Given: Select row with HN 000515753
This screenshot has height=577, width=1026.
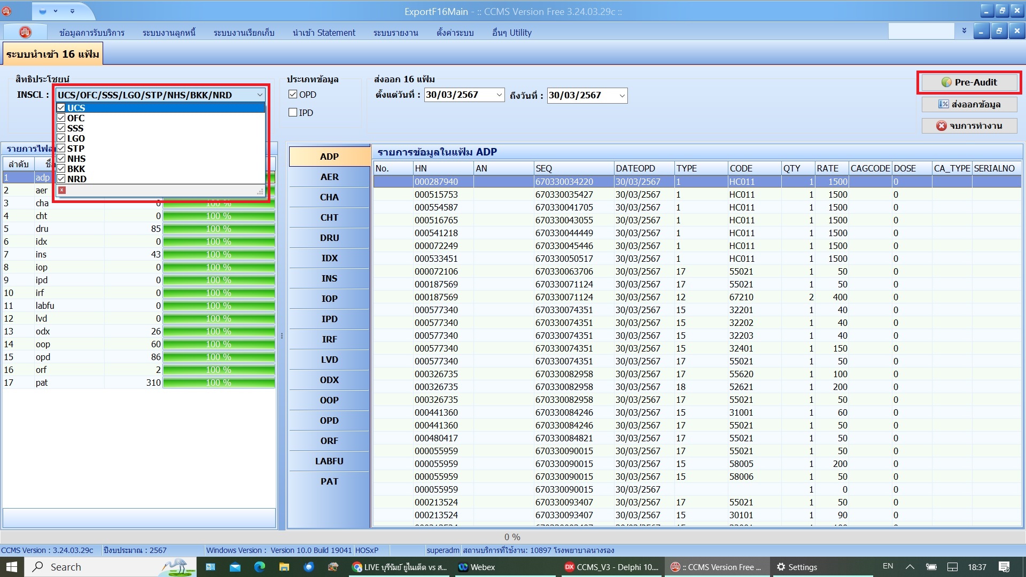Looking at the screenshot, I should (697, 194).
